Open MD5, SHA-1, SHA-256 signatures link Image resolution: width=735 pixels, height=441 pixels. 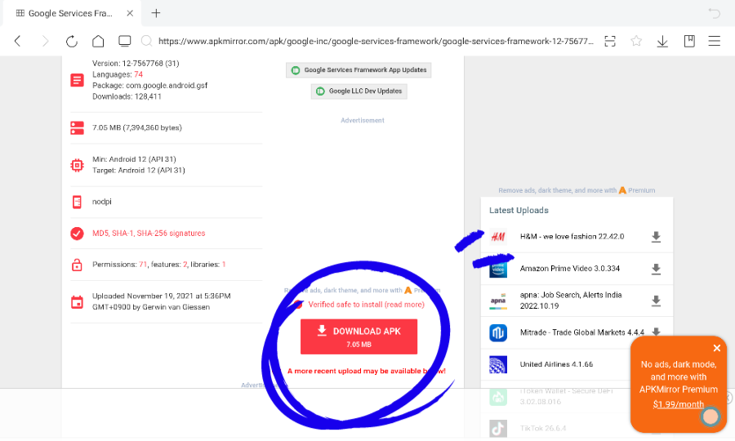coord(149,233)
